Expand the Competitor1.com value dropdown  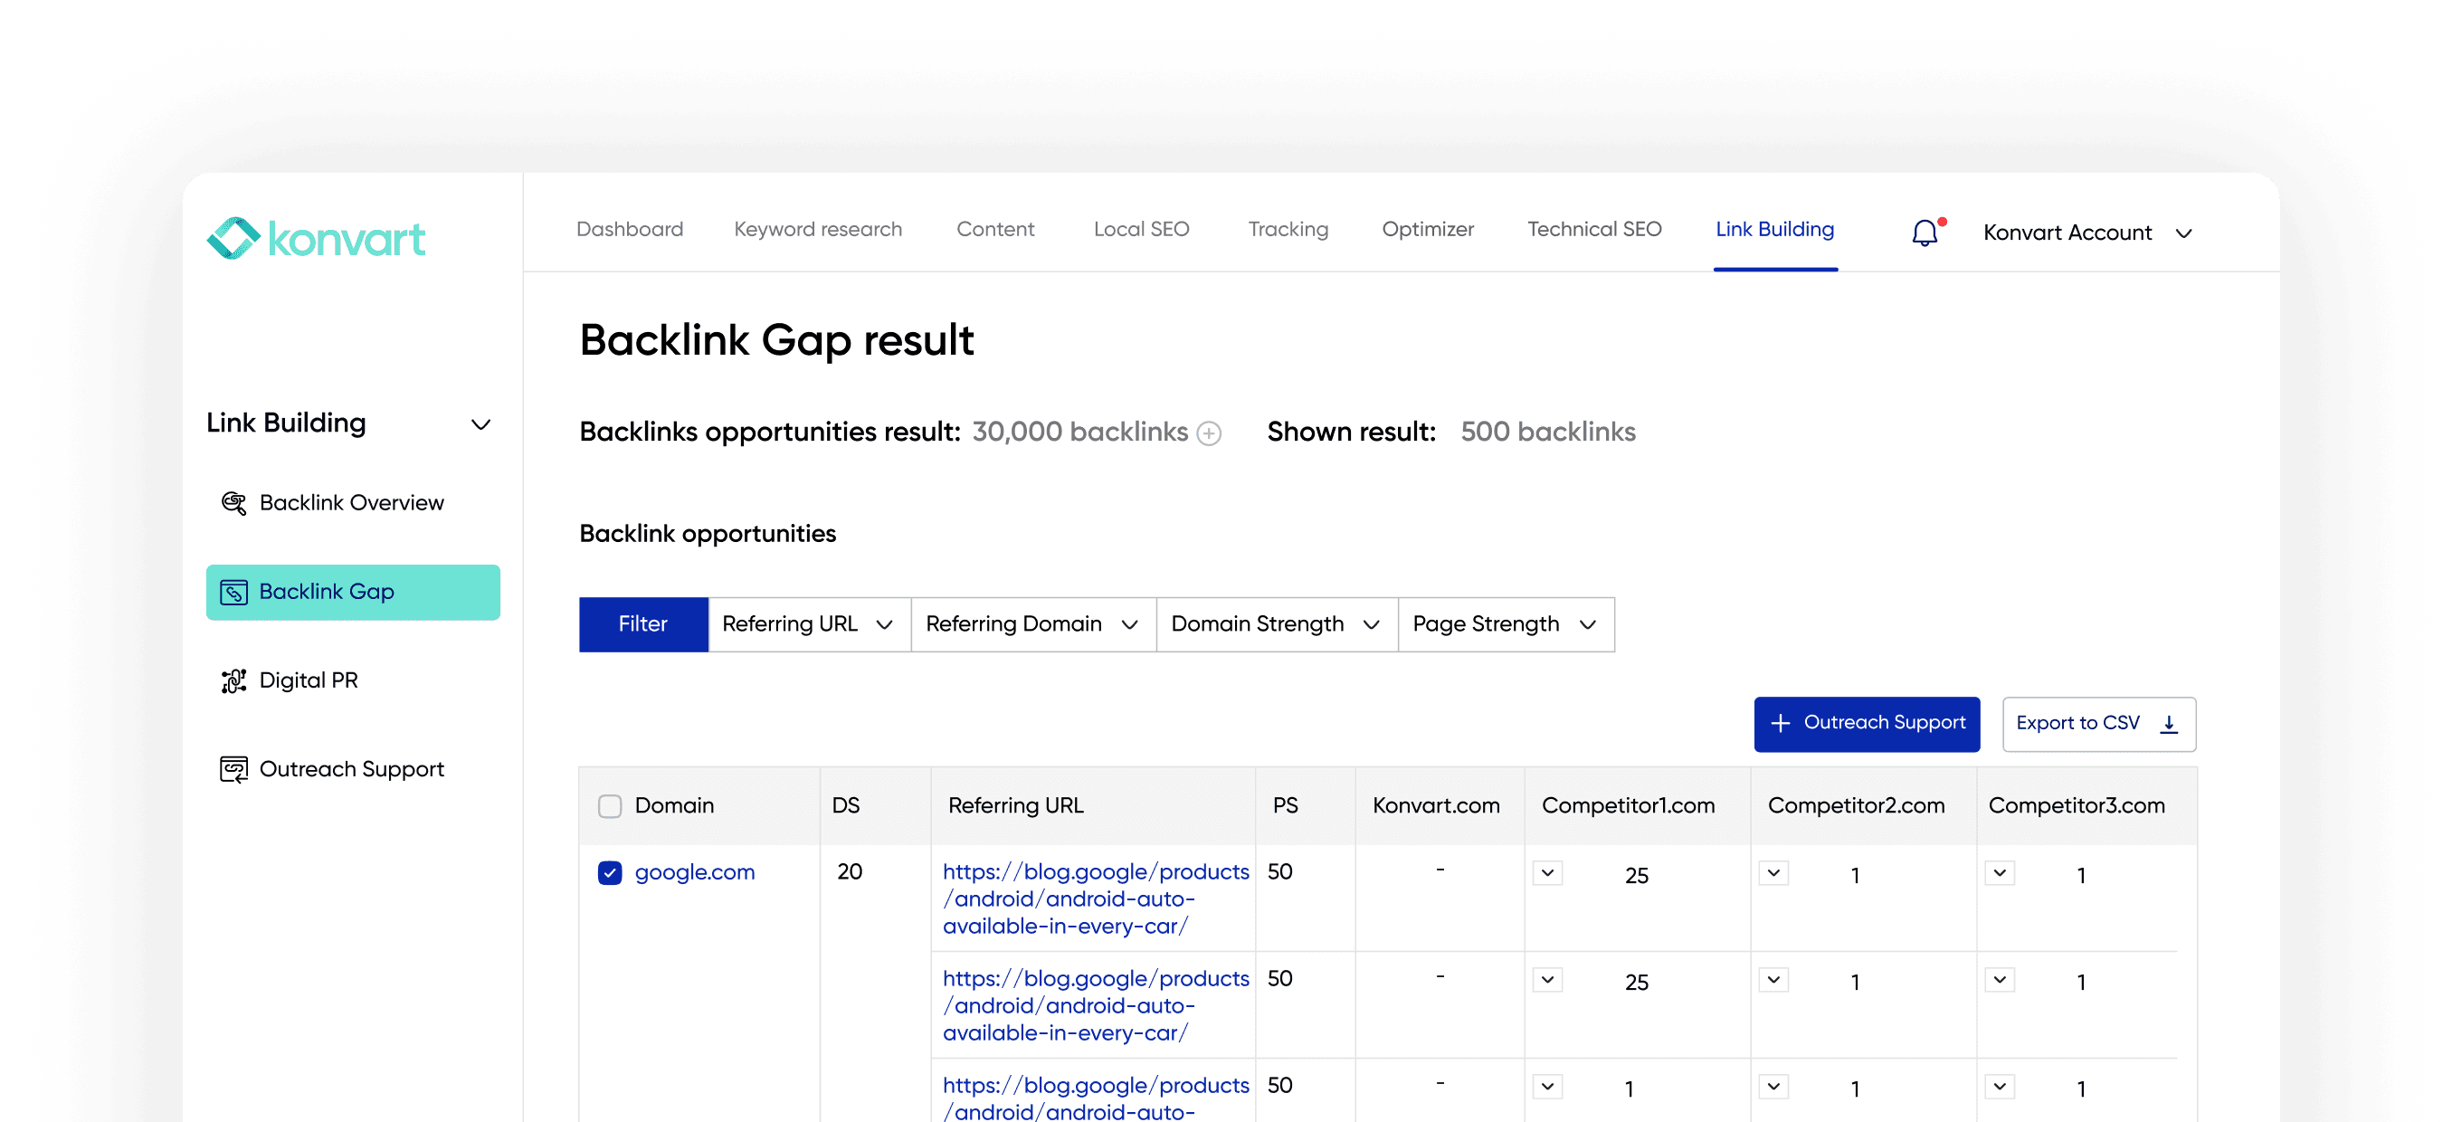(x=1546, y=872)
